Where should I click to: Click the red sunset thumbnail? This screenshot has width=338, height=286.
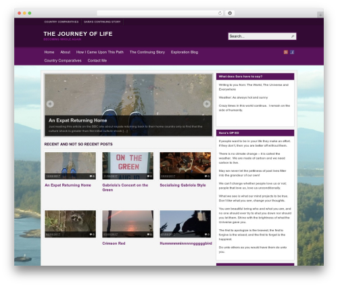click(x=128, y=224)
